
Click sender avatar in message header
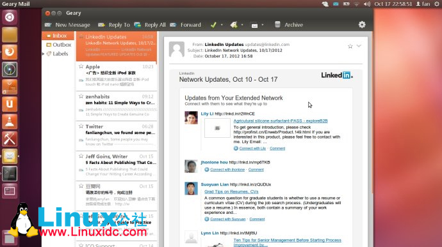(x=176, y=49)
